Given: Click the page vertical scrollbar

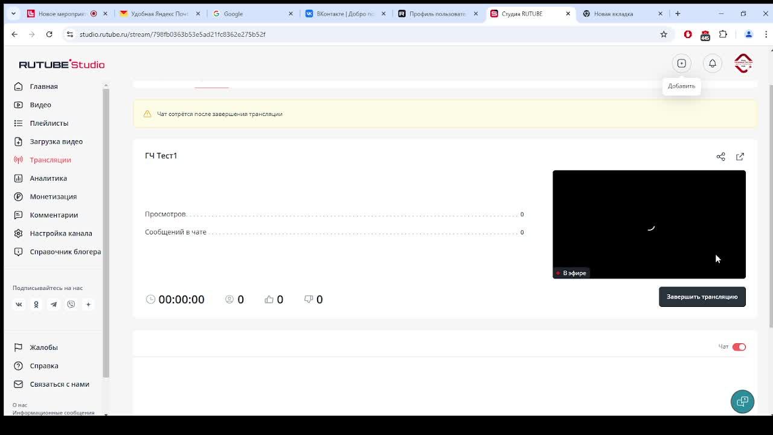Looking at the screenshot, I should pyautogui.click(x=771, y=205).
